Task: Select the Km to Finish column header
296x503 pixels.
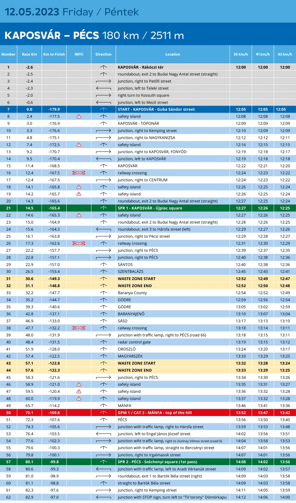Action: tap(54, 54)
